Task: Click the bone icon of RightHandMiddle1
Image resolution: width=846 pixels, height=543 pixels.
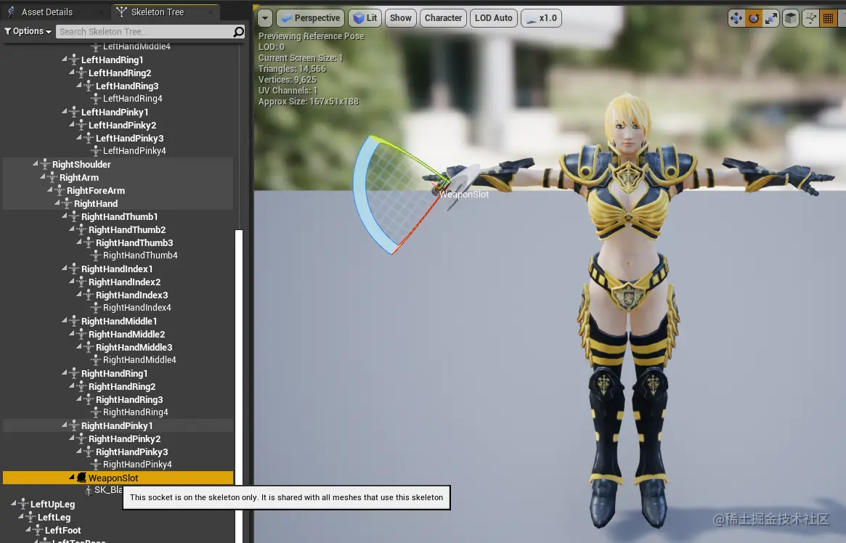Action: [75, 322]
